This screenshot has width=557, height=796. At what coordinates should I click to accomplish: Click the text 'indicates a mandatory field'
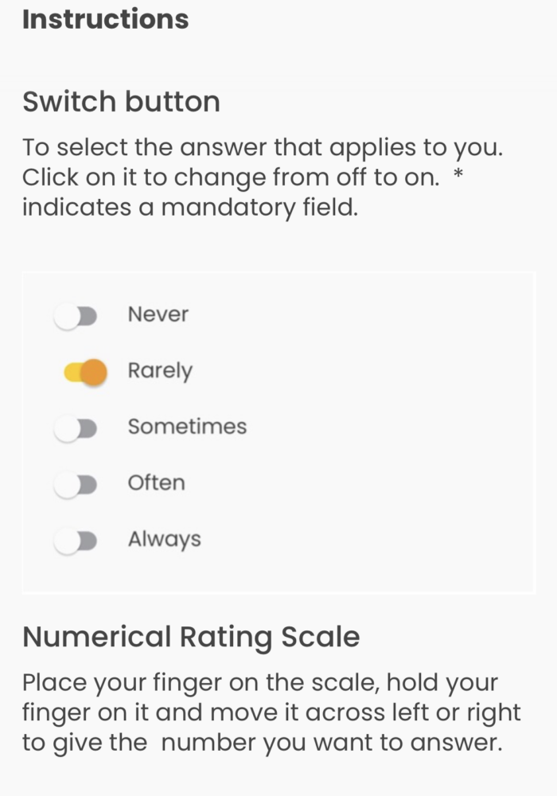[x=190, y=208]
